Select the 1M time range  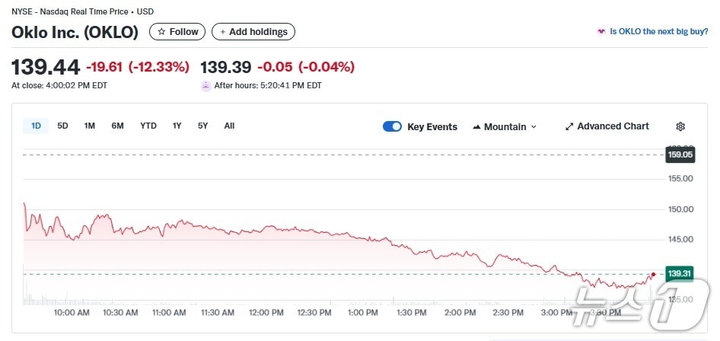click(x=89, y=126)
